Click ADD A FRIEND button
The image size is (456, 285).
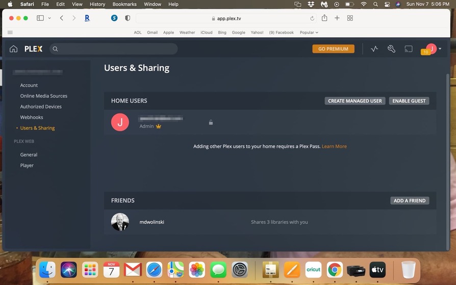click(410, 201)
